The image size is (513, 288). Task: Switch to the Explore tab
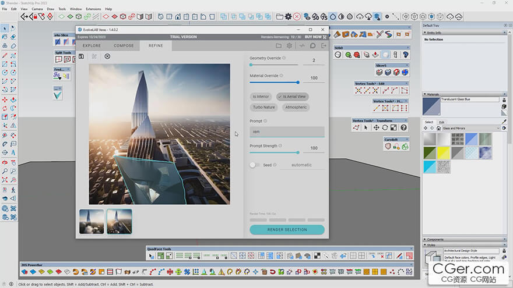92,46
